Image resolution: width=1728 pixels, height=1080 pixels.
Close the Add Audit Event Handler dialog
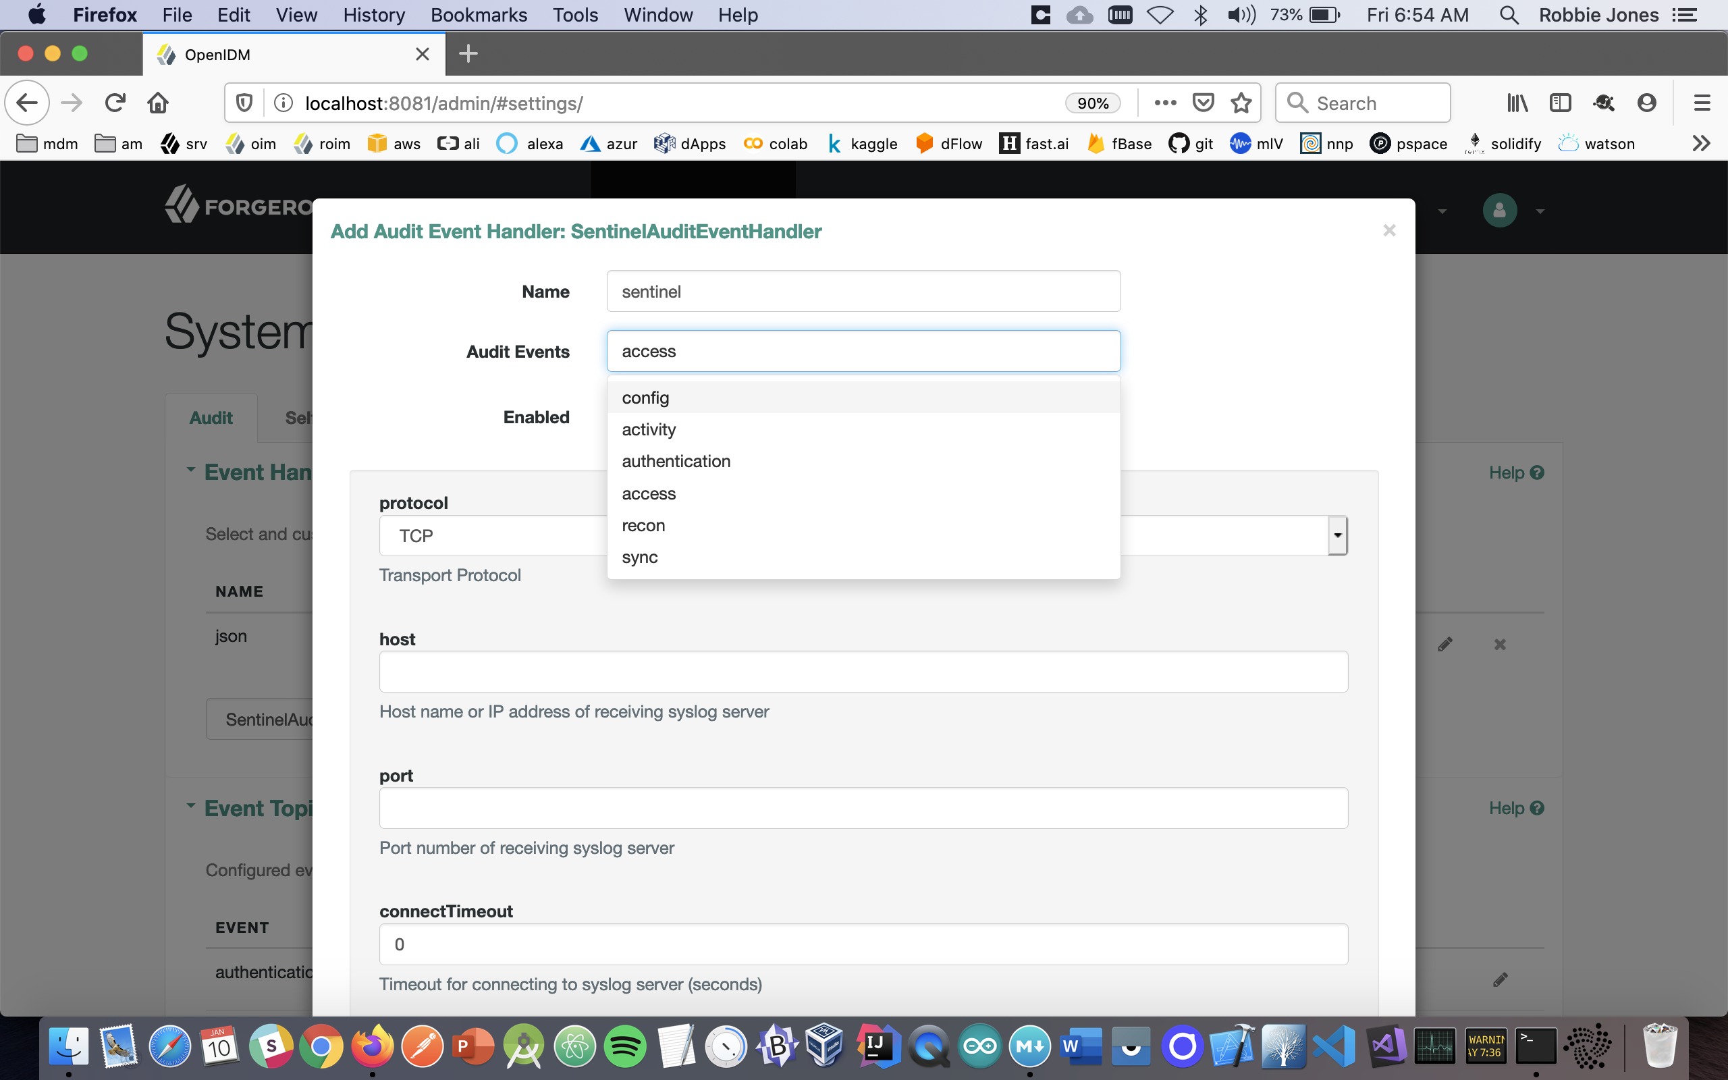[1389, 230]
